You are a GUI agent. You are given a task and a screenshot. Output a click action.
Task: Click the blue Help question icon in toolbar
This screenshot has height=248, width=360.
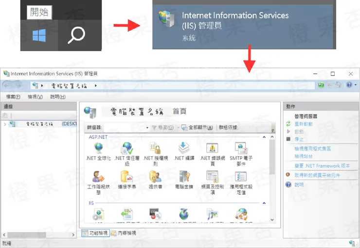tap(349, 85)
